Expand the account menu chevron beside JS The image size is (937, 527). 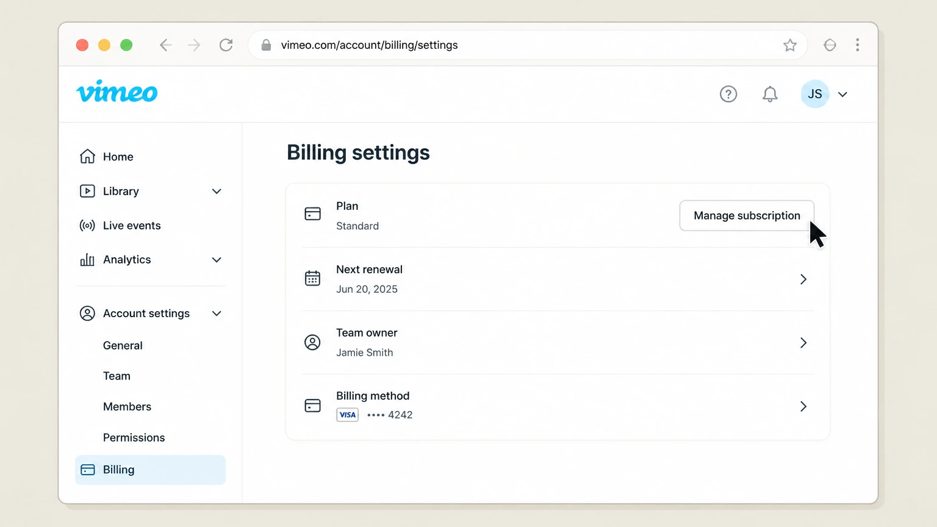tap(842, 95)
